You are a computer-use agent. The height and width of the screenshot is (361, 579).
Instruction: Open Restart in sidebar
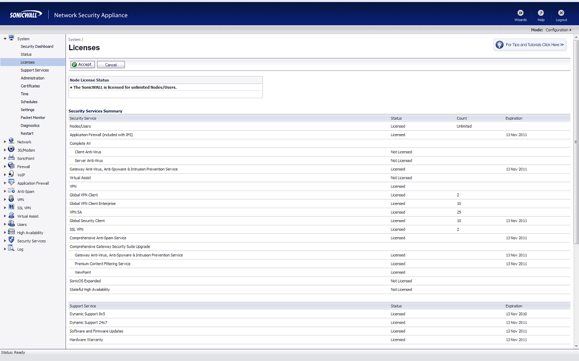27,134
